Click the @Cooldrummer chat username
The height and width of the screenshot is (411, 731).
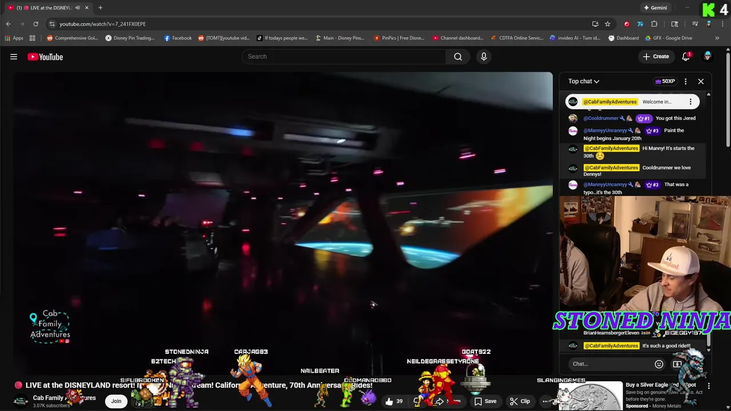[601, 118]
